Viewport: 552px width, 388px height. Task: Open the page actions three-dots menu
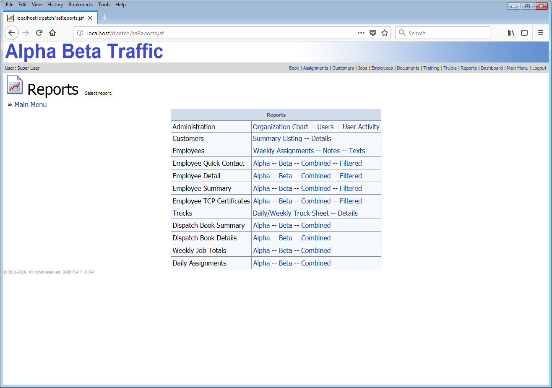(x=361, y=33)
